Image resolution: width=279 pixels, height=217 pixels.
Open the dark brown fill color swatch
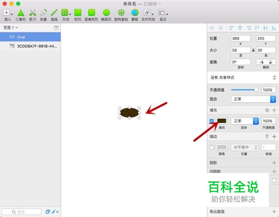[222, 121]
